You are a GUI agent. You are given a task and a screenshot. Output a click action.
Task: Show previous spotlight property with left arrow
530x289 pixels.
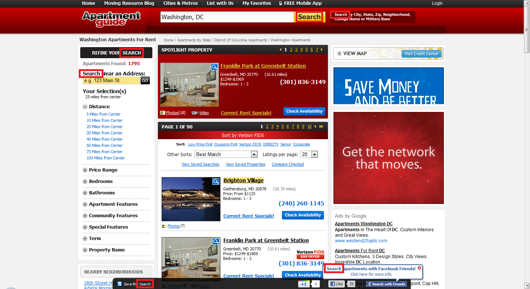point(280,50)
